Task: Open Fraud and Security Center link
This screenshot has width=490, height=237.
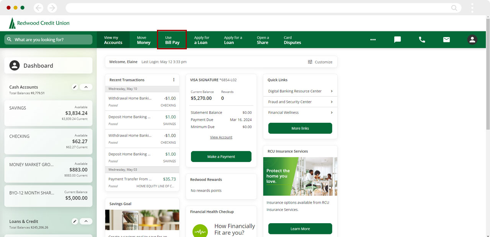Action: [300, 102]
